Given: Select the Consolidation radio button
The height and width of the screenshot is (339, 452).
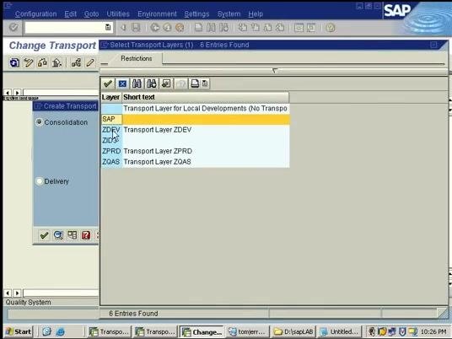Looking at the screenshot, I should tap(39, 122).
